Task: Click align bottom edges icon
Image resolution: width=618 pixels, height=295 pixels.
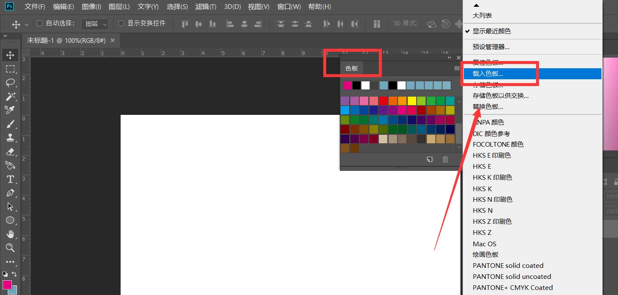Action: pos(212,24)
